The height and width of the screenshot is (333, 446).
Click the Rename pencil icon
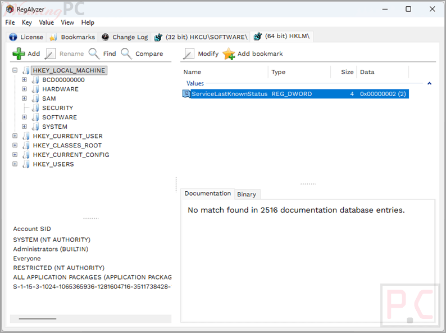pos(51,53)
